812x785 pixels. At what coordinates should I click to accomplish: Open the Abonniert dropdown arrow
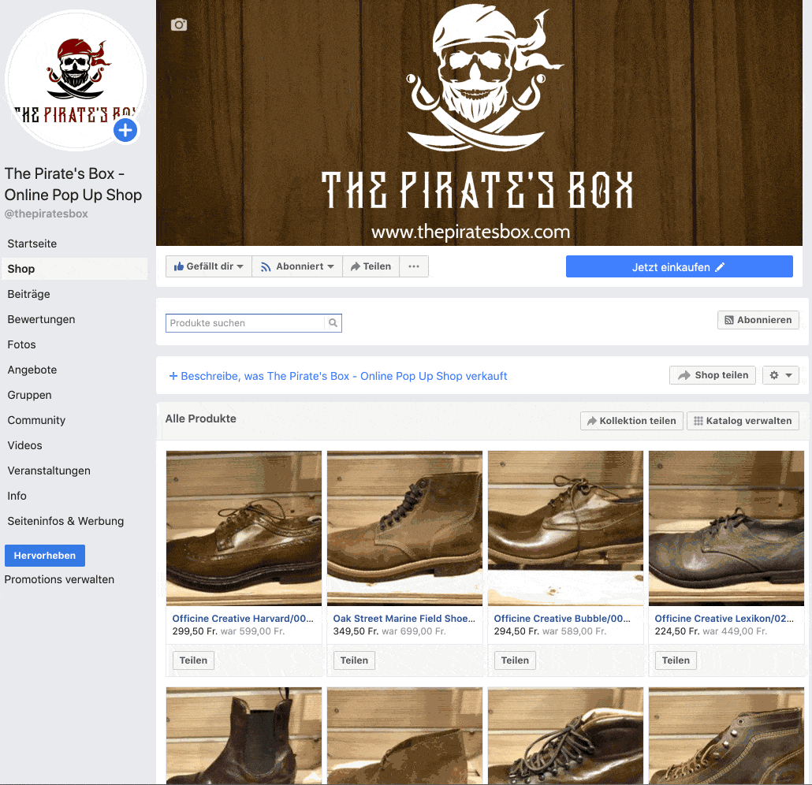(x=331, y=266)
